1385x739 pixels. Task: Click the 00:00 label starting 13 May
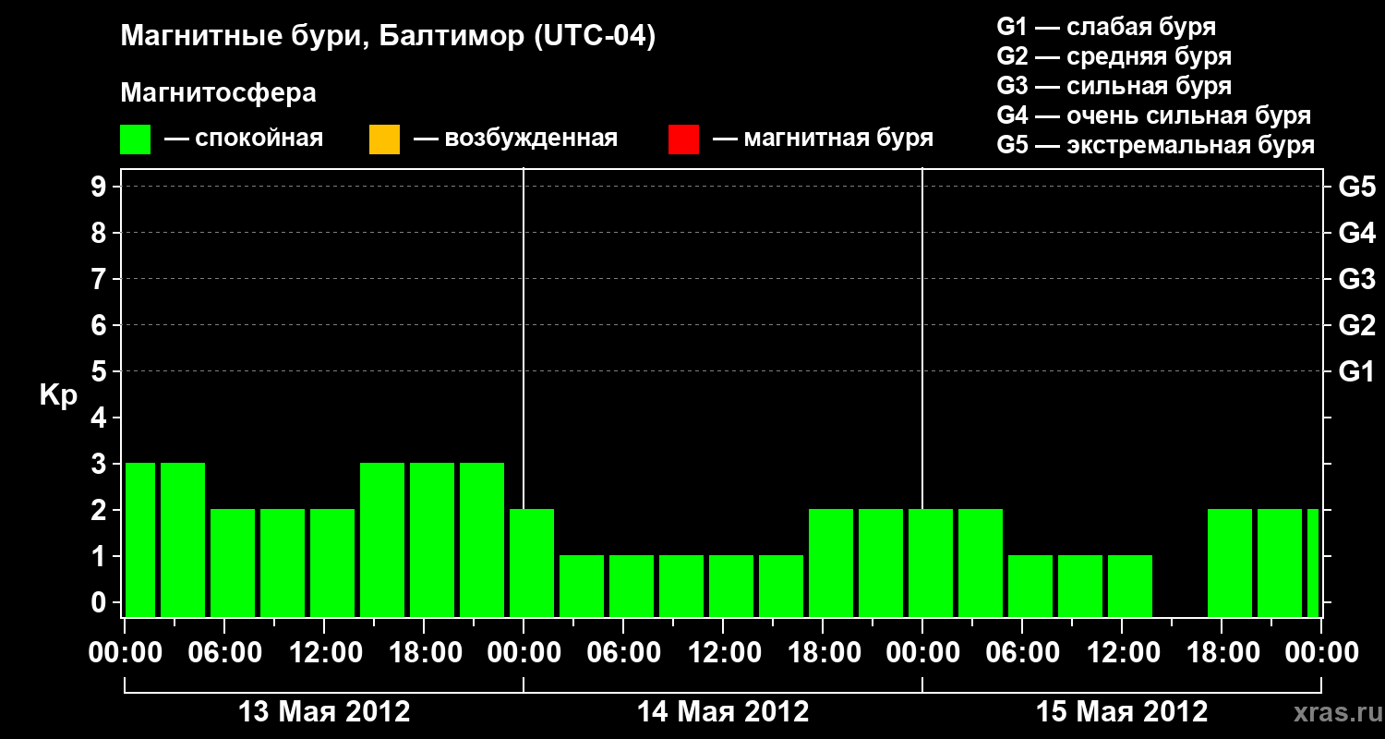coord(125,653)
